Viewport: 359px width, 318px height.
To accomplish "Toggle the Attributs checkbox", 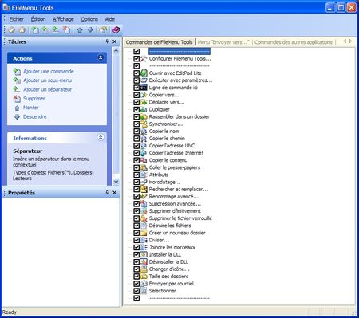I will tap(136, 175).
